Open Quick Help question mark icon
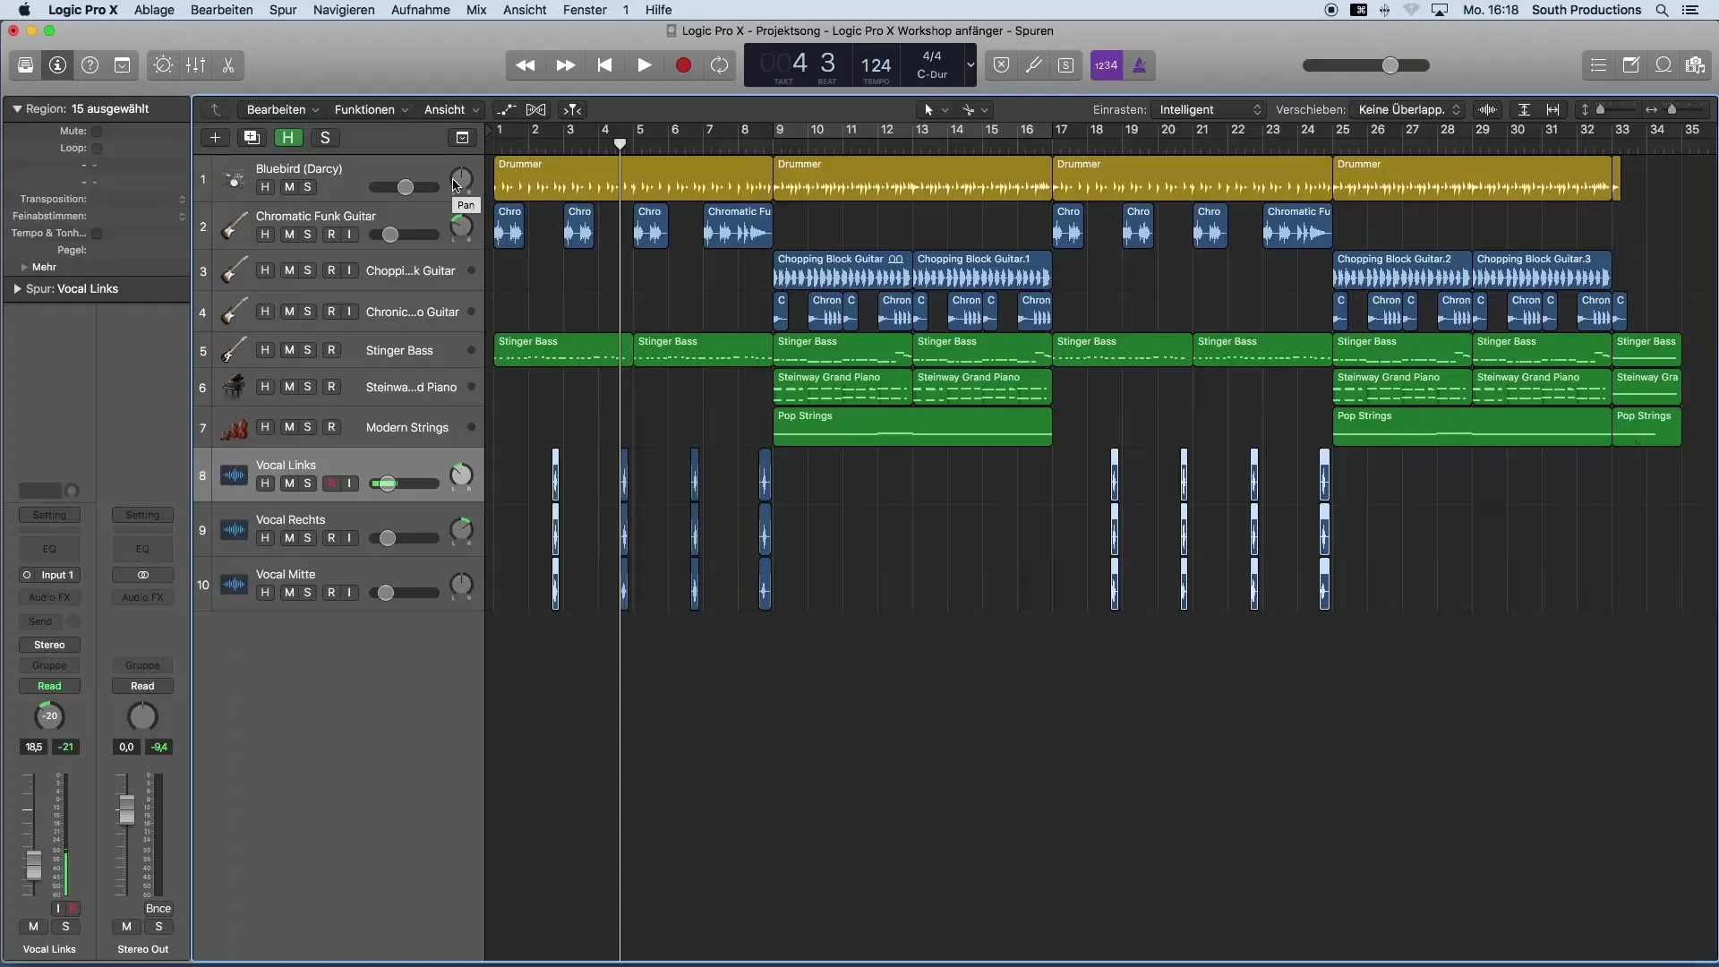Screen dimensions: 1719x967 90,65
